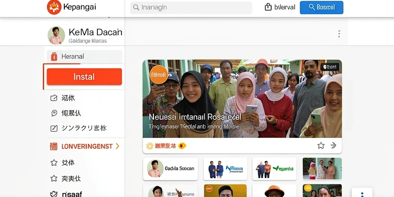Click the red luggage icon beside Heranal
This screenshot has height=197, width=394.
(x=54, y=57)
